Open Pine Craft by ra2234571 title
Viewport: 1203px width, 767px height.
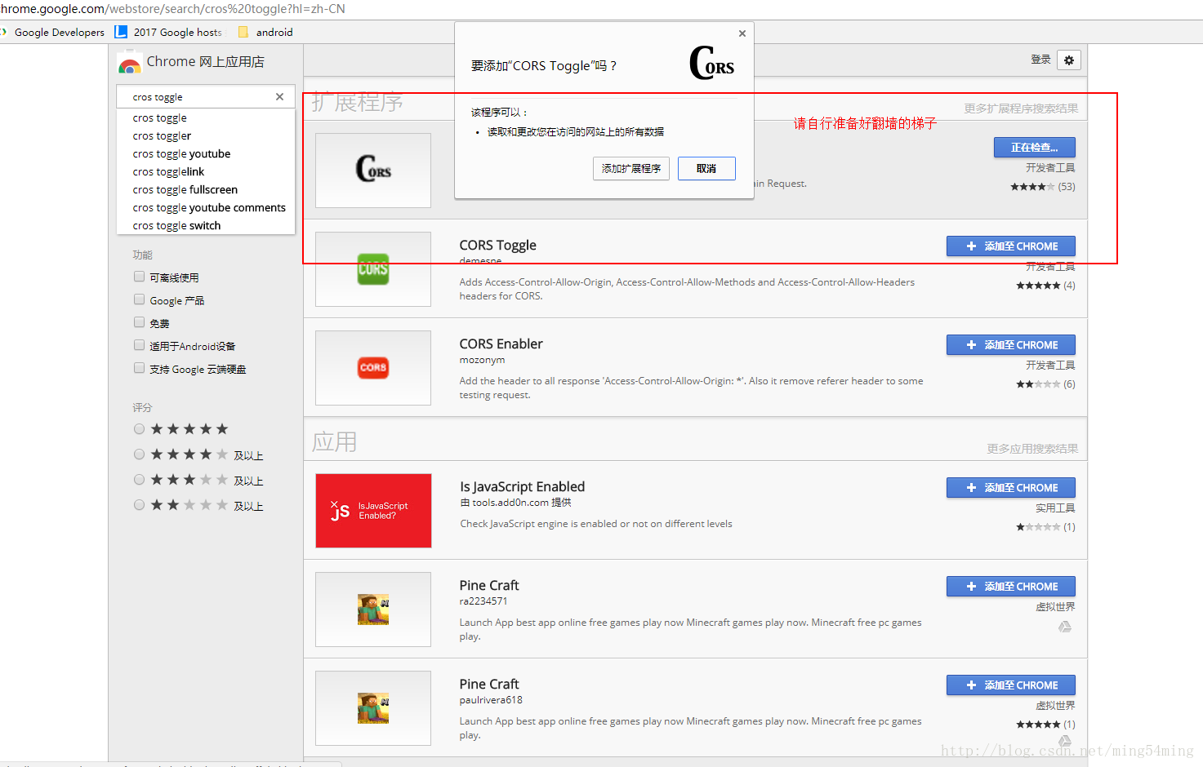point(489,585)
